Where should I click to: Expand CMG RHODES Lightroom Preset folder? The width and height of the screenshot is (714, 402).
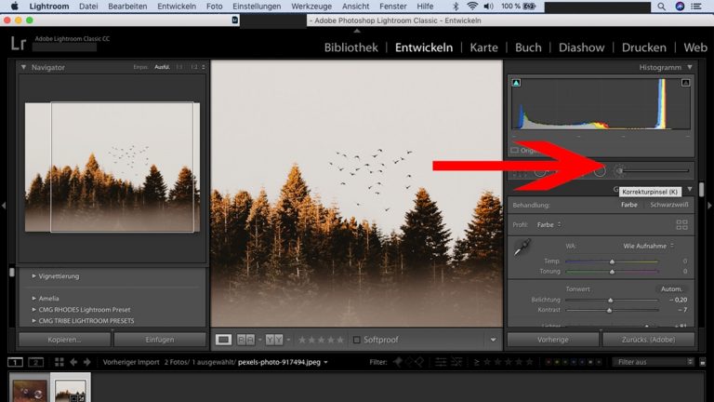pyautogui.click(x=34, y=309)
